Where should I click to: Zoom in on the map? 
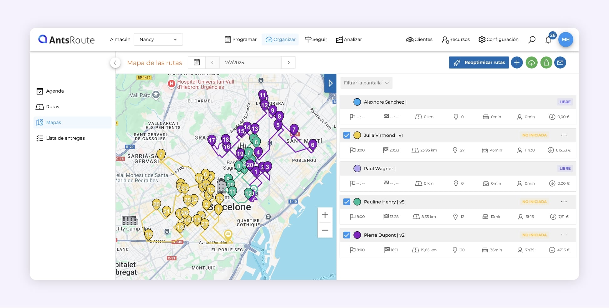[x=325, y=215]
